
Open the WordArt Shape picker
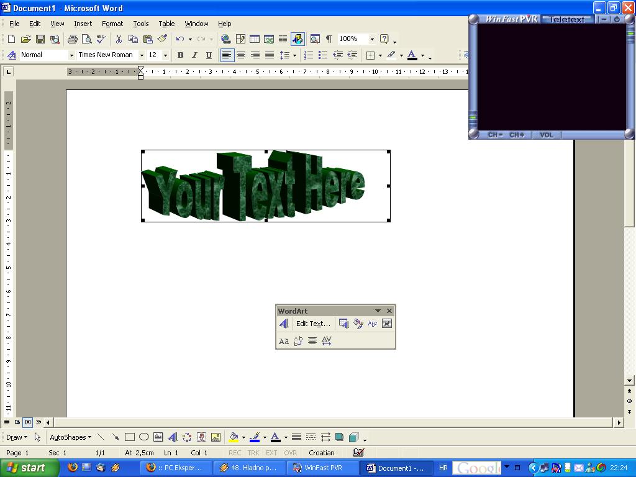(373, 324)
